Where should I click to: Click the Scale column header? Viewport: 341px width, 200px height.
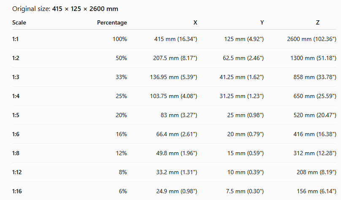point(19,22)
